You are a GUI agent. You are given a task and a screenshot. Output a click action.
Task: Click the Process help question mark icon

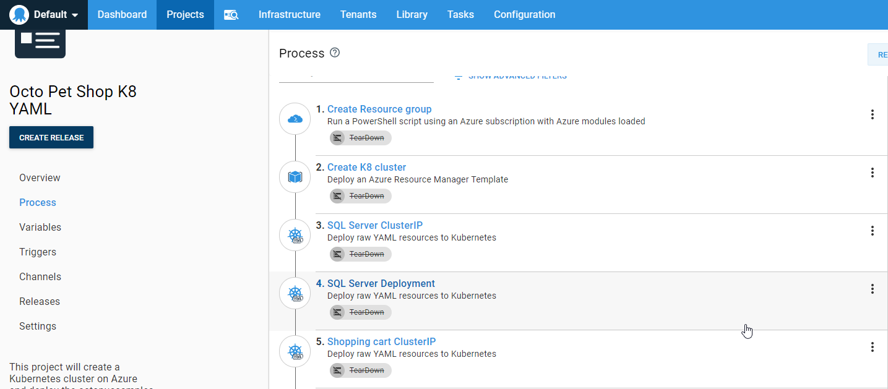click(335, 53)
